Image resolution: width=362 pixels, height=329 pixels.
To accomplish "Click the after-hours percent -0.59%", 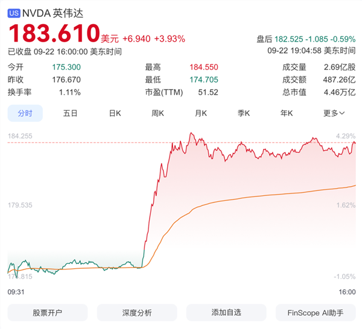I will [x=343, y=39].
